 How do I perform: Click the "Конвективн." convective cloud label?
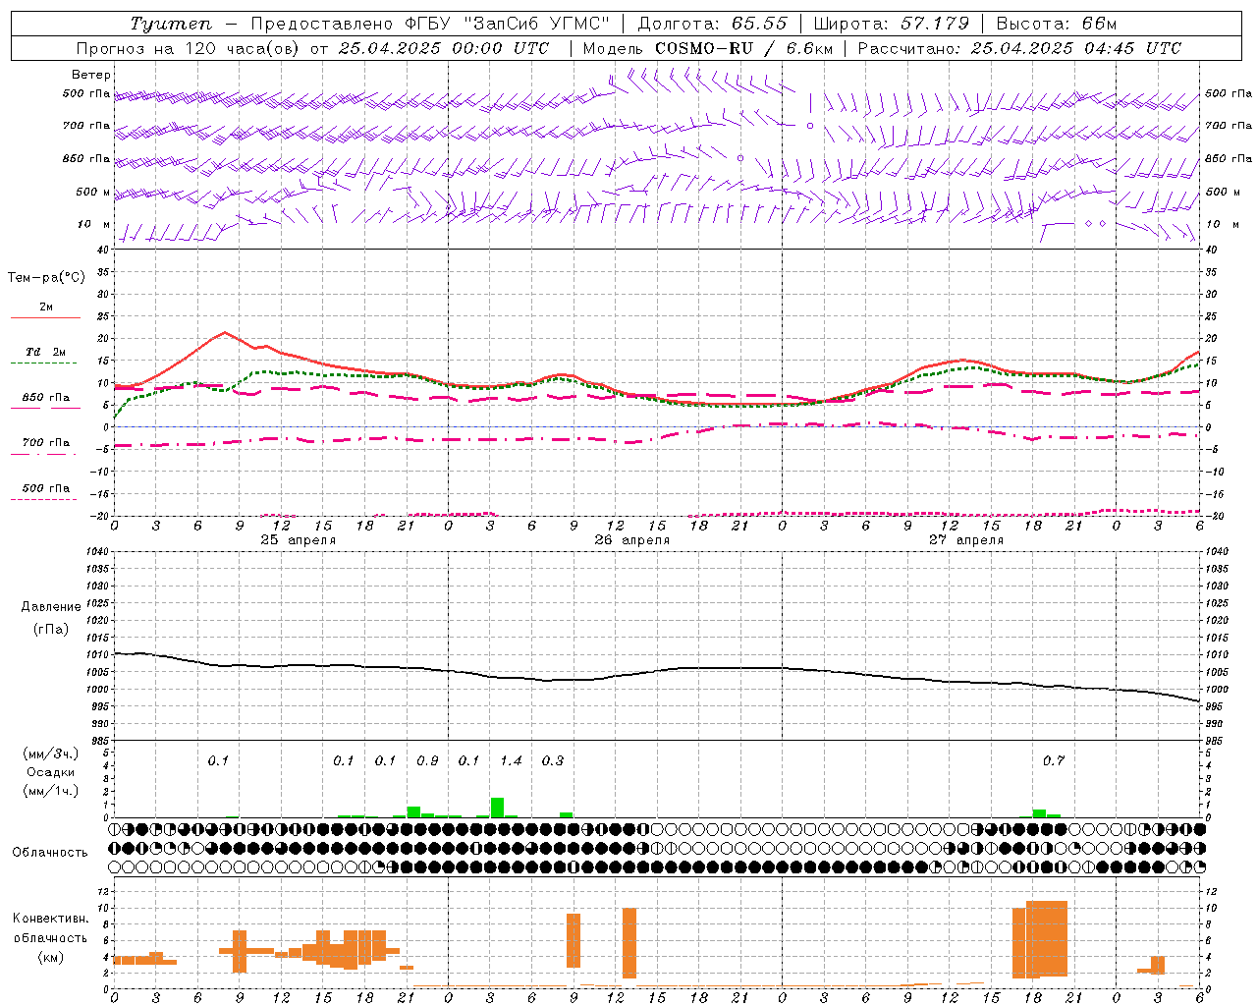click(50, 919)
